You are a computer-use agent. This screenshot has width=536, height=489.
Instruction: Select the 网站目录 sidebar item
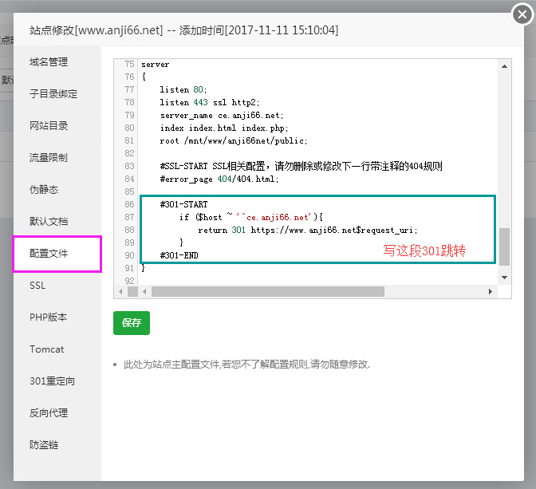(49, 126)
